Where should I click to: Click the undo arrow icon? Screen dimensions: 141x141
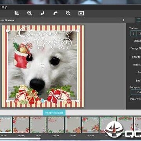pos(42,13)
